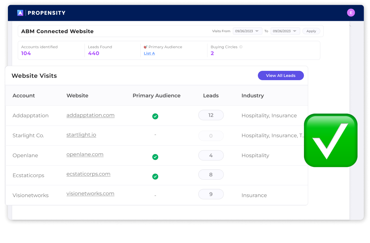The image size is (370, 243).
Task: Visit the visionetworks.com link
Action: tap(90, 194)
